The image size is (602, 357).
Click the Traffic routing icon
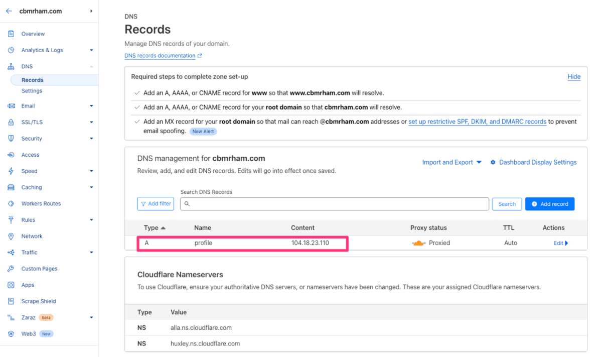[x=11, y=253]
